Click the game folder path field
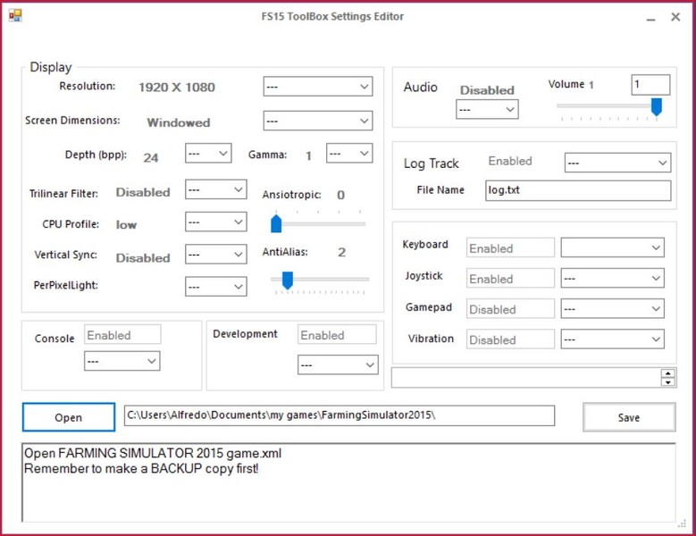Screen dimensions: 696x536 pos(339,416)
